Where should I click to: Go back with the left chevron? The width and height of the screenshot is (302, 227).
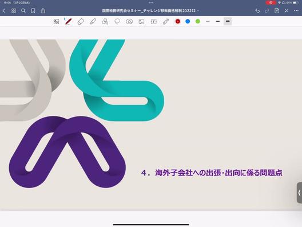click(3, 11)
